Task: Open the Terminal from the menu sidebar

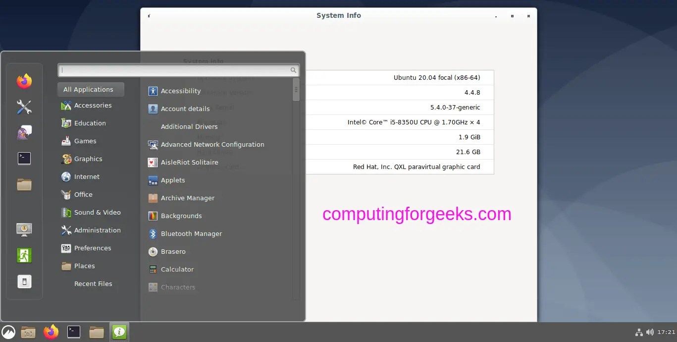Action: coord(24,158)
